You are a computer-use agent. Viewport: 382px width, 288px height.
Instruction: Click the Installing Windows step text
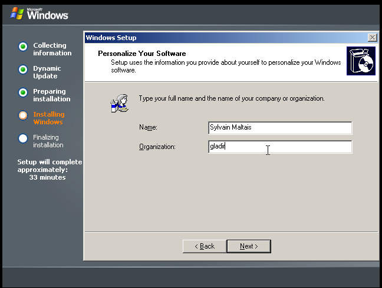(x=49, y=118)
